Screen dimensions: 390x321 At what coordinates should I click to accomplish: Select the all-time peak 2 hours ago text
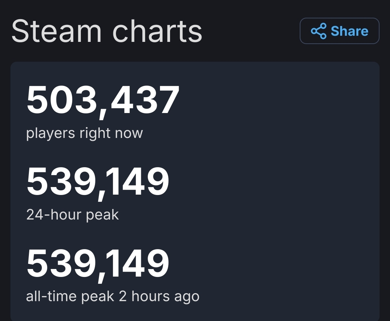click(x=113, y=296)
